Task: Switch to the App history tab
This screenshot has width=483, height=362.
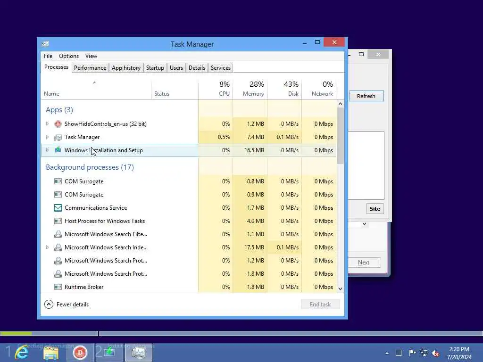Action: click(x=126, y=68)
